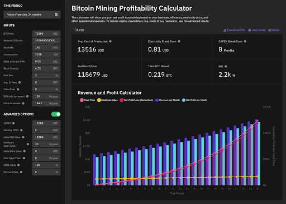
Task: Click info icon beside IRR stat
Action: 226,66
